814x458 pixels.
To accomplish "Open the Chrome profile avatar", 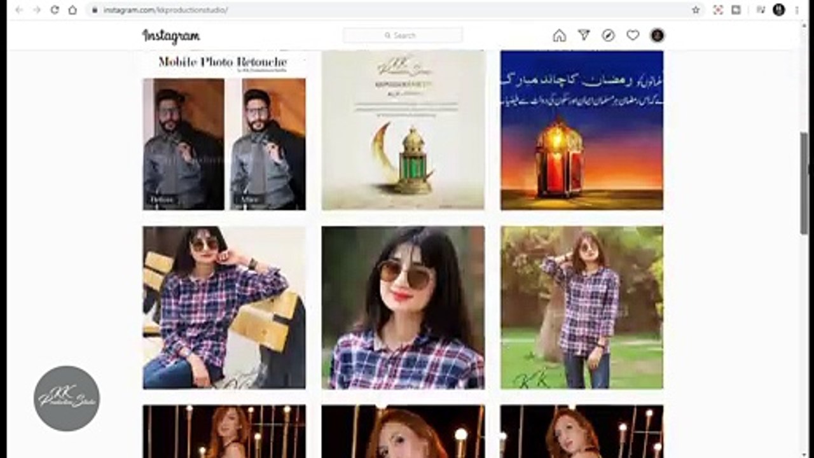I will [x=778, y=10].
